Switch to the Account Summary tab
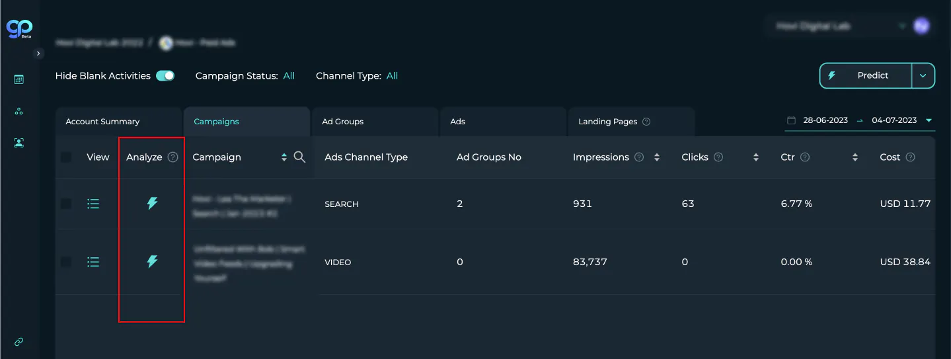 point(119,122)
